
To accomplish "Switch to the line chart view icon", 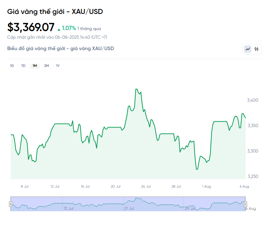I will (248, 49).
